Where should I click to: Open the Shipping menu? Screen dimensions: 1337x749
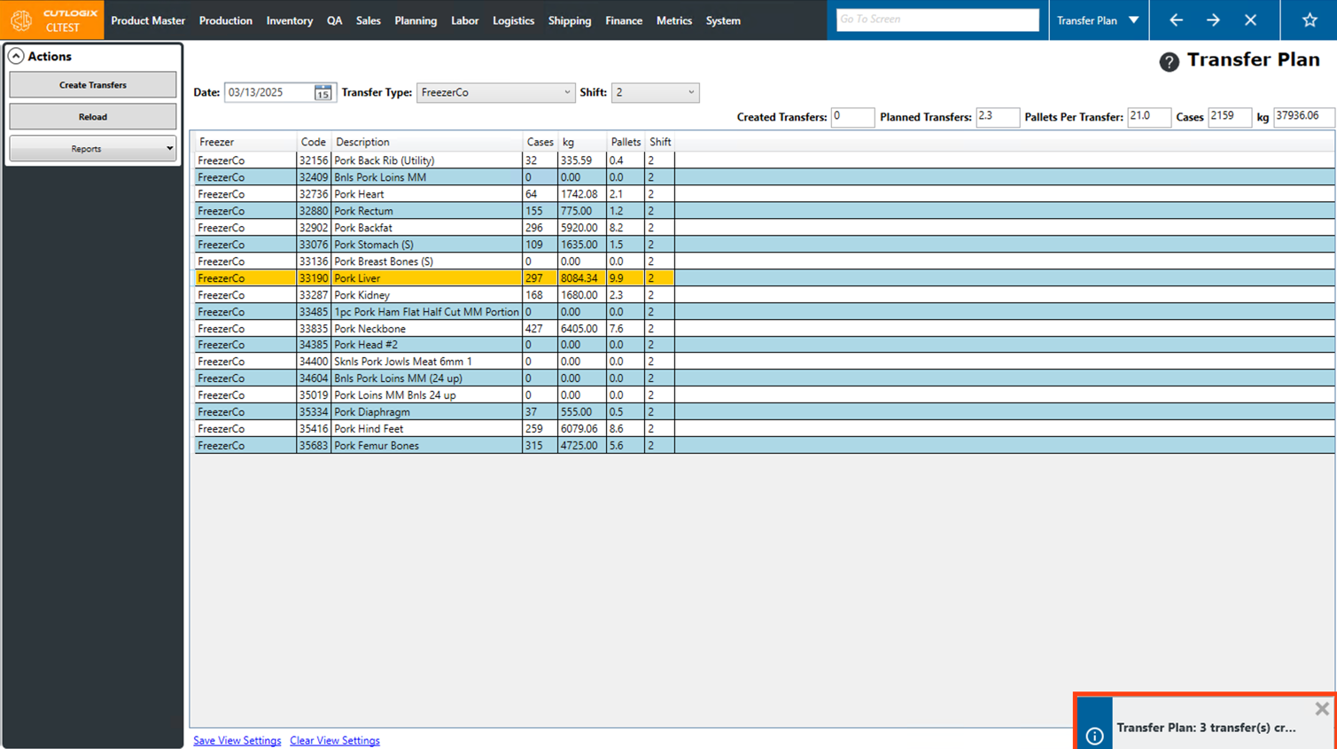tap(569, 20)
